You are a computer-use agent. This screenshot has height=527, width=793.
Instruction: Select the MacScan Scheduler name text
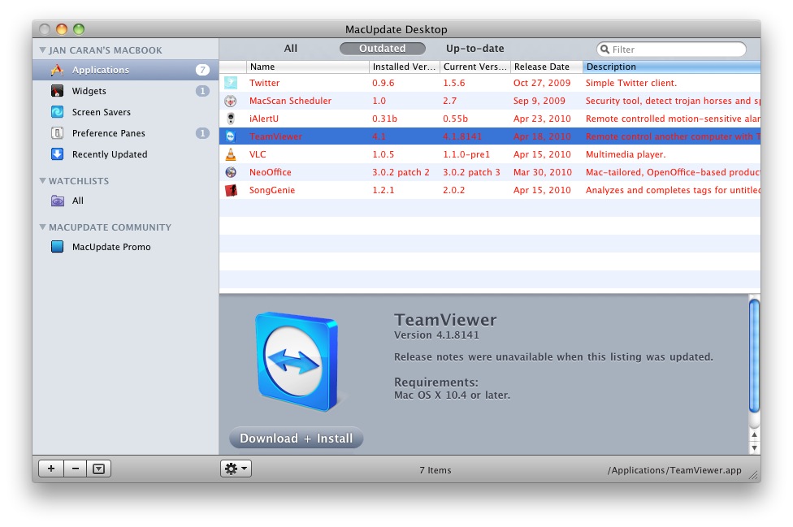point(290,101)
